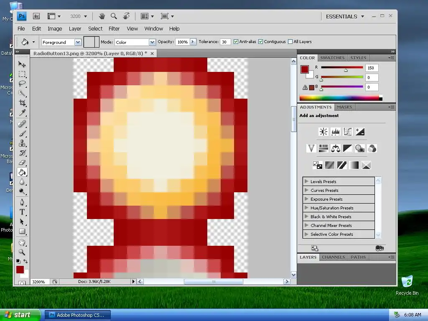Image resolution: width=428 pixels, height=321 pixels.
Task: Select the Healing Brush tool
Action: (22, 124)
